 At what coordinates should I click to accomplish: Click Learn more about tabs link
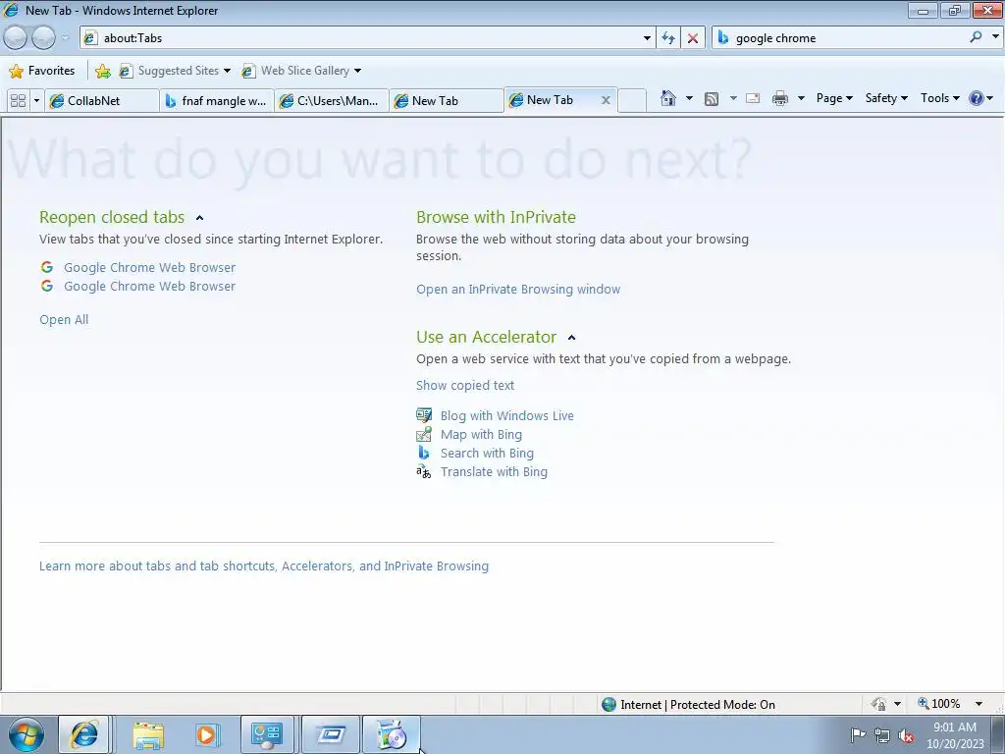[263, 566]
